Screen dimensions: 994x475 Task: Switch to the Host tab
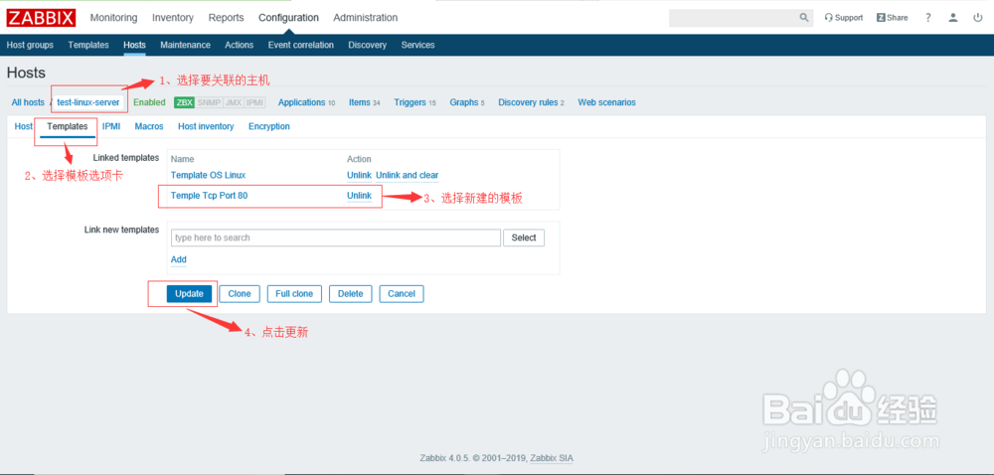24,126
